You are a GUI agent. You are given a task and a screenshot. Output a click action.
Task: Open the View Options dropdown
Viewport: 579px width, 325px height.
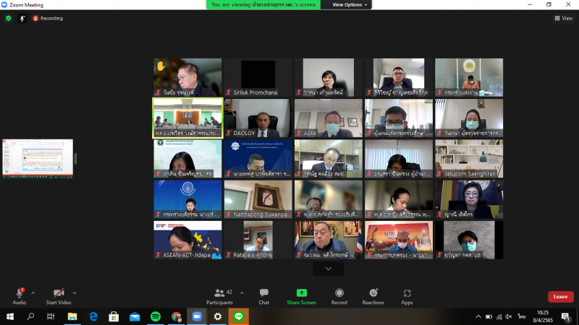tap(350, 5)
